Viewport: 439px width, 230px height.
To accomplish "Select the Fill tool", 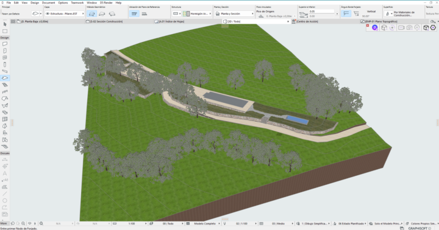I will (5, 187).
